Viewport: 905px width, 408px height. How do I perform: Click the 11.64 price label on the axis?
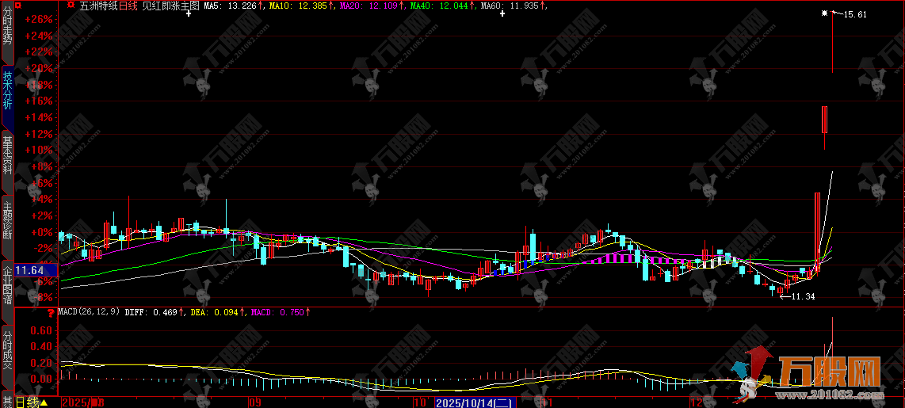29,271
